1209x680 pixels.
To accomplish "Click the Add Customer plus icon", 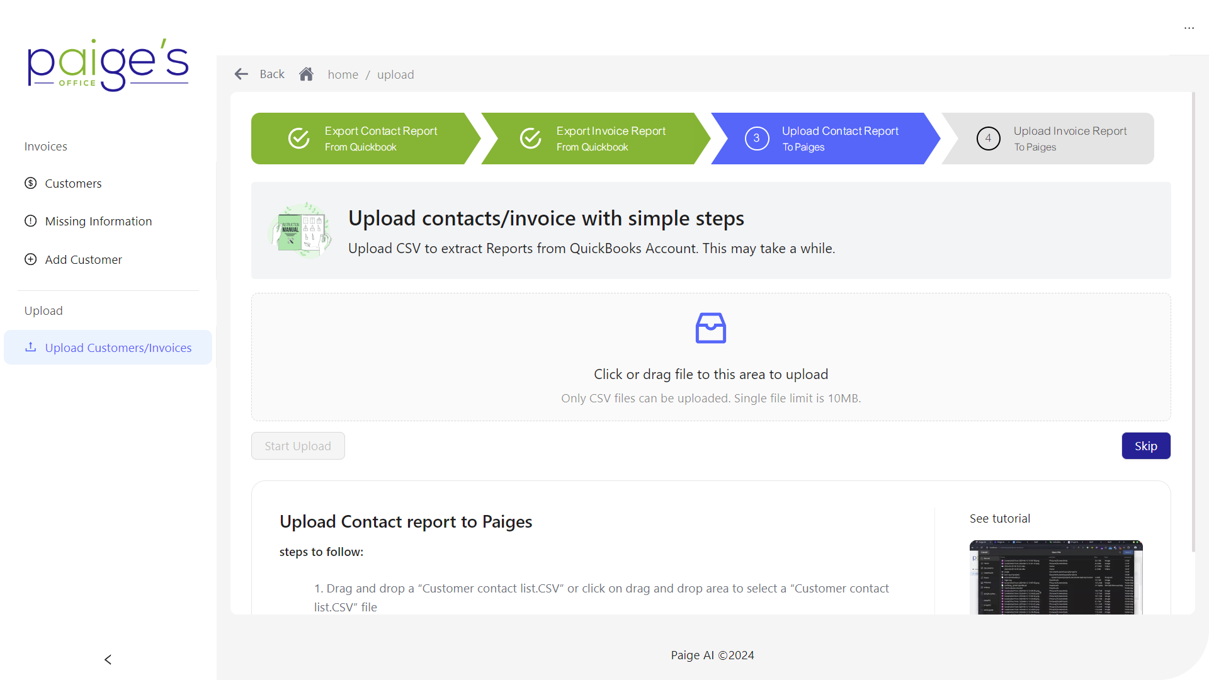I will 30,259.
